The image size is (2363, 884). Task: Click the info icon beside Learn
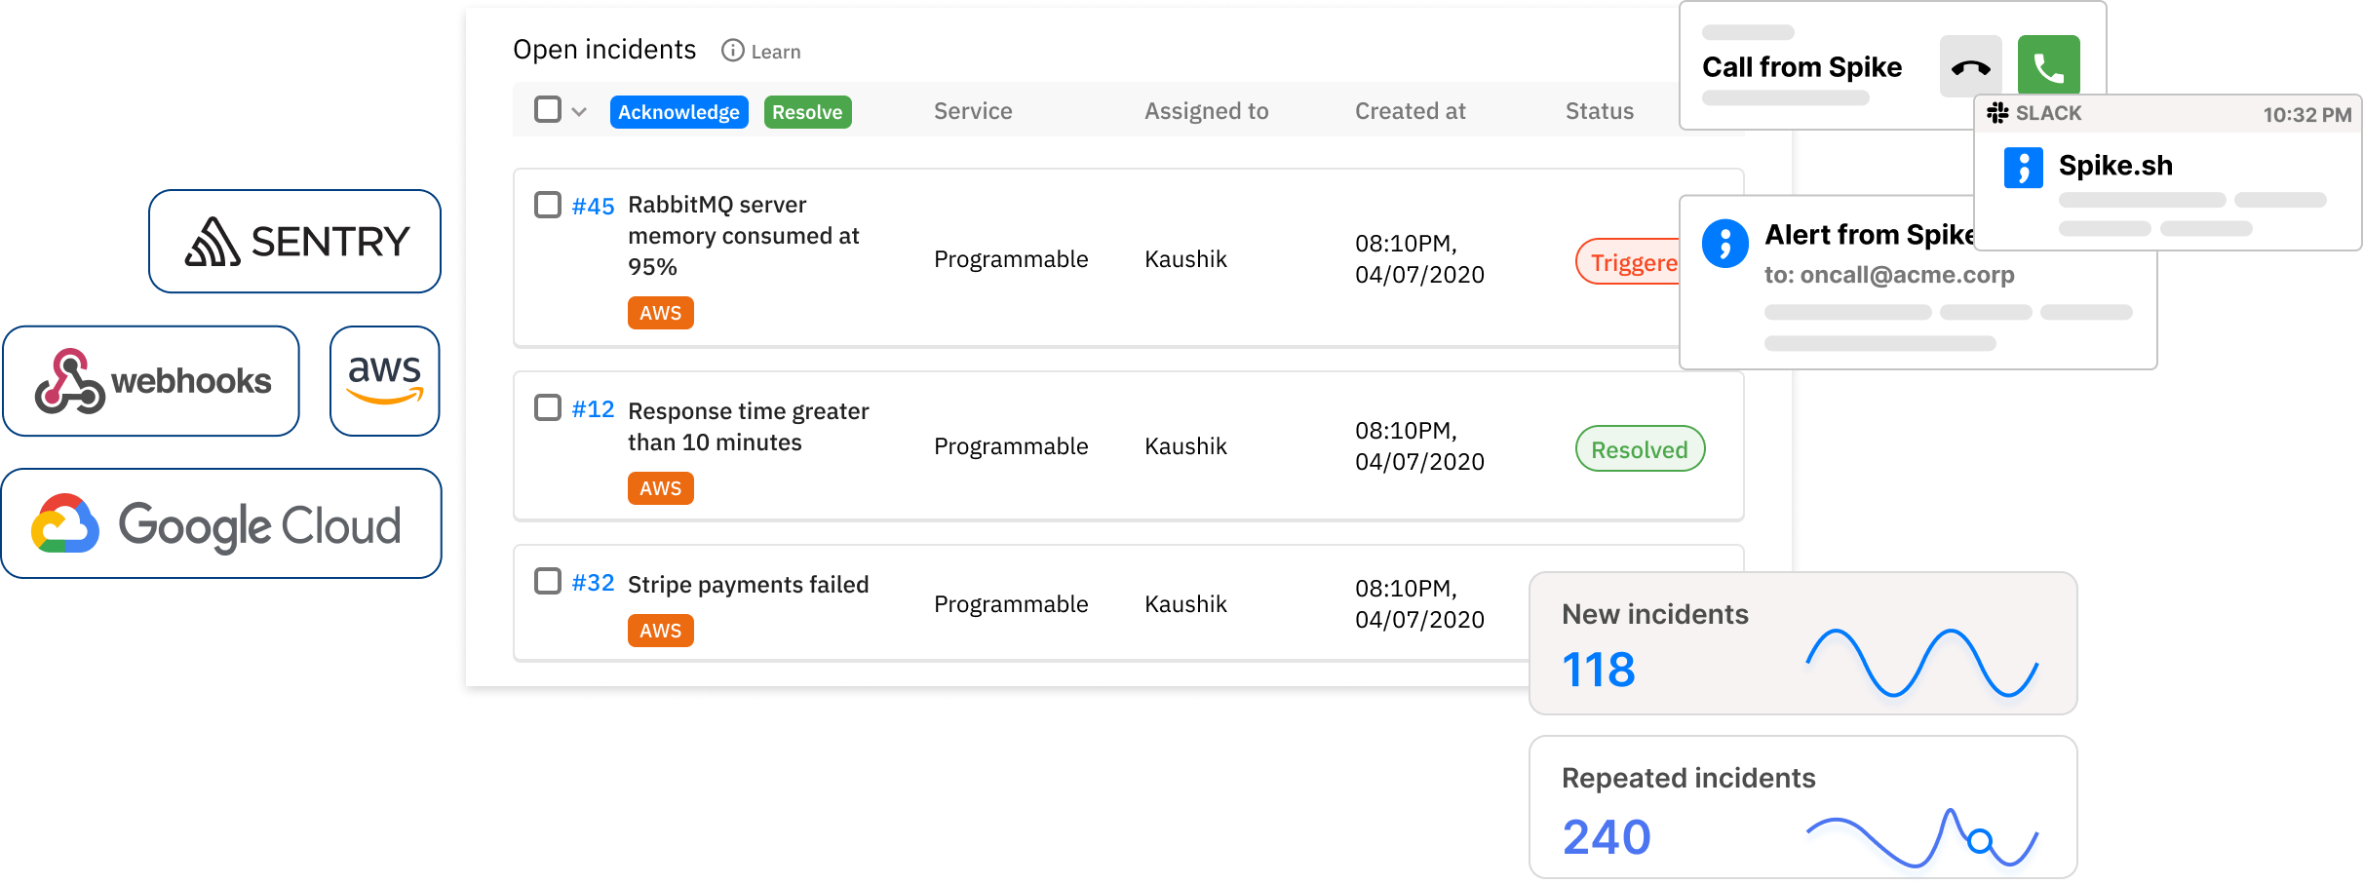coord(732,51)
